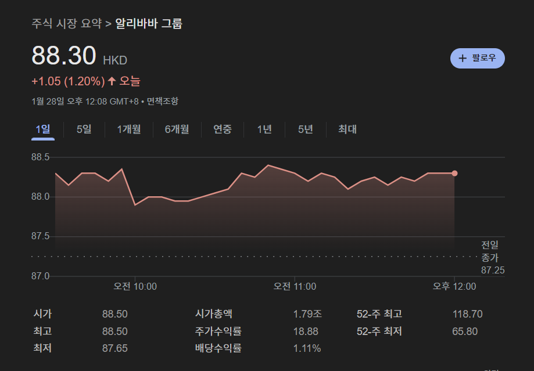Click the 최고 label in stats table

click(42, 331)
